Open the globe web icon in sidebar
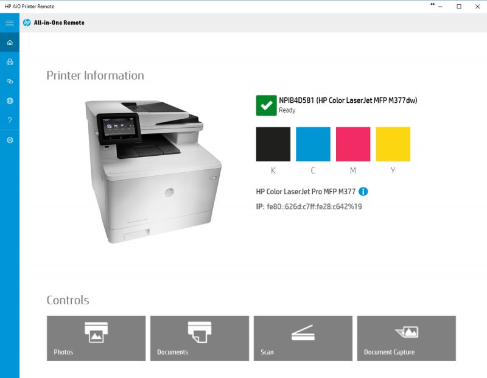The height and width of the screenshot is (378, 487). click(10, 100)
